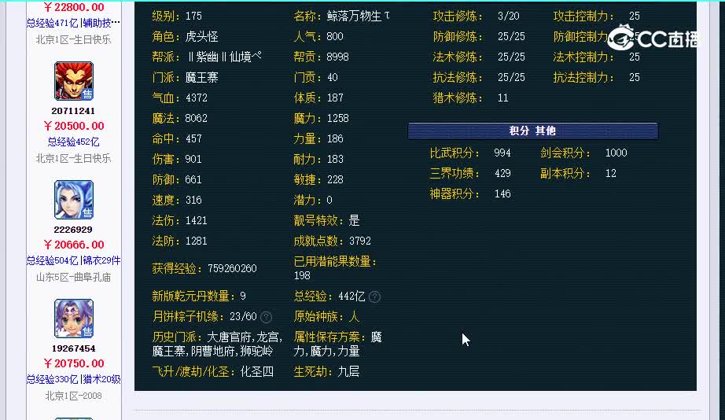This screenshot has width=725, height=420.
Task: Click character ID 20711241
Action: point(73,111)
